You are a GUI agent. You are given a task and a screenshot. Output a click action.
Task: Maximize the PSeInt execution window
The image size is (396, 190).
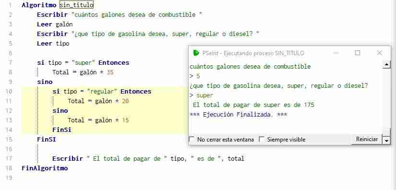[357, 53]
